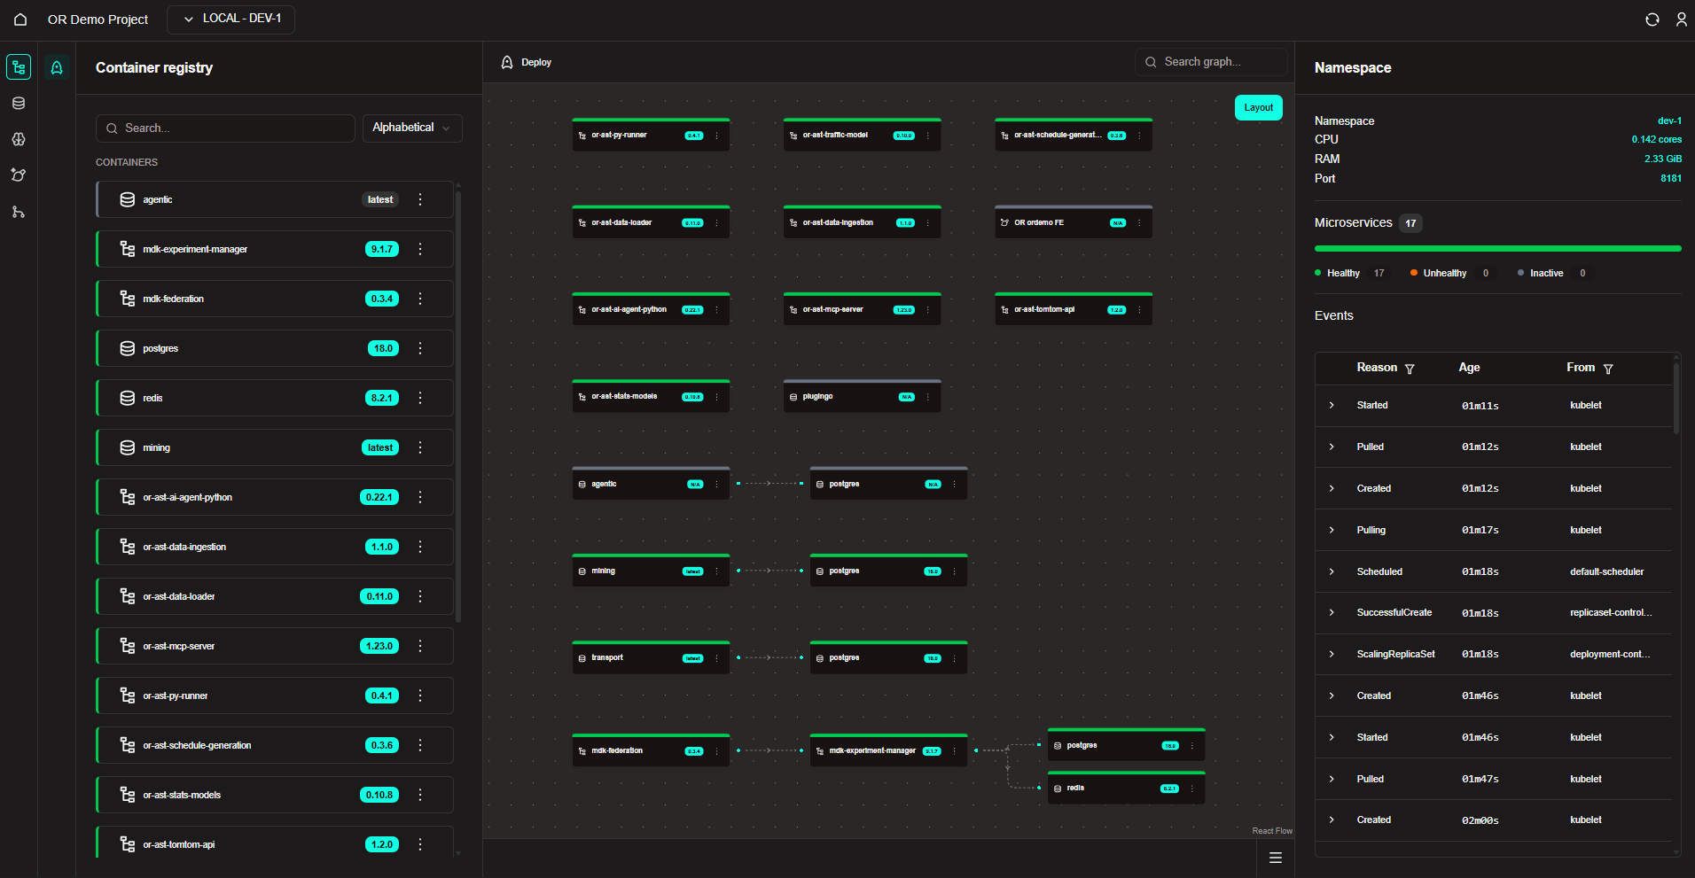Expand the Created 02m00s event row
The height and width of the screenshot is (878, 1695).
coord(1332,820)
